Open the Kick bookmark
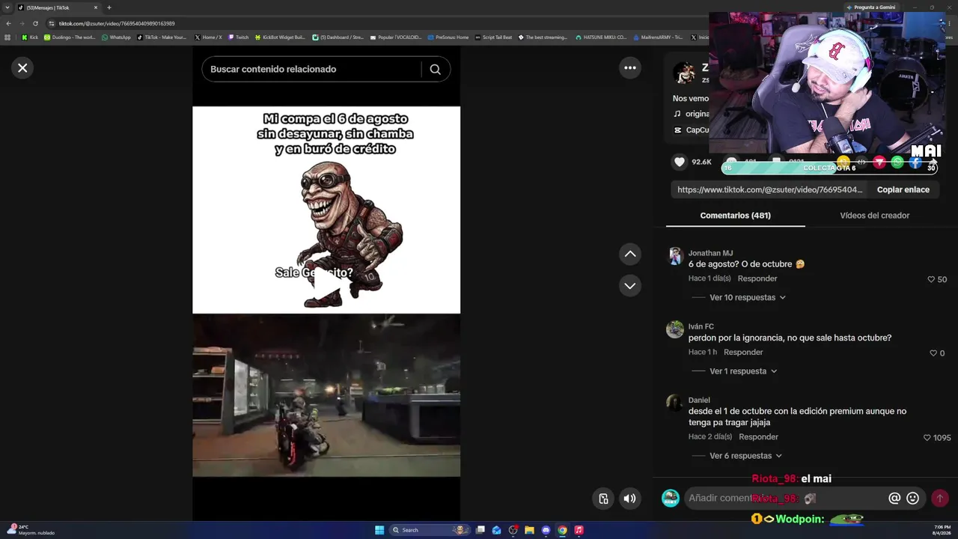 [x=30, y=37]
